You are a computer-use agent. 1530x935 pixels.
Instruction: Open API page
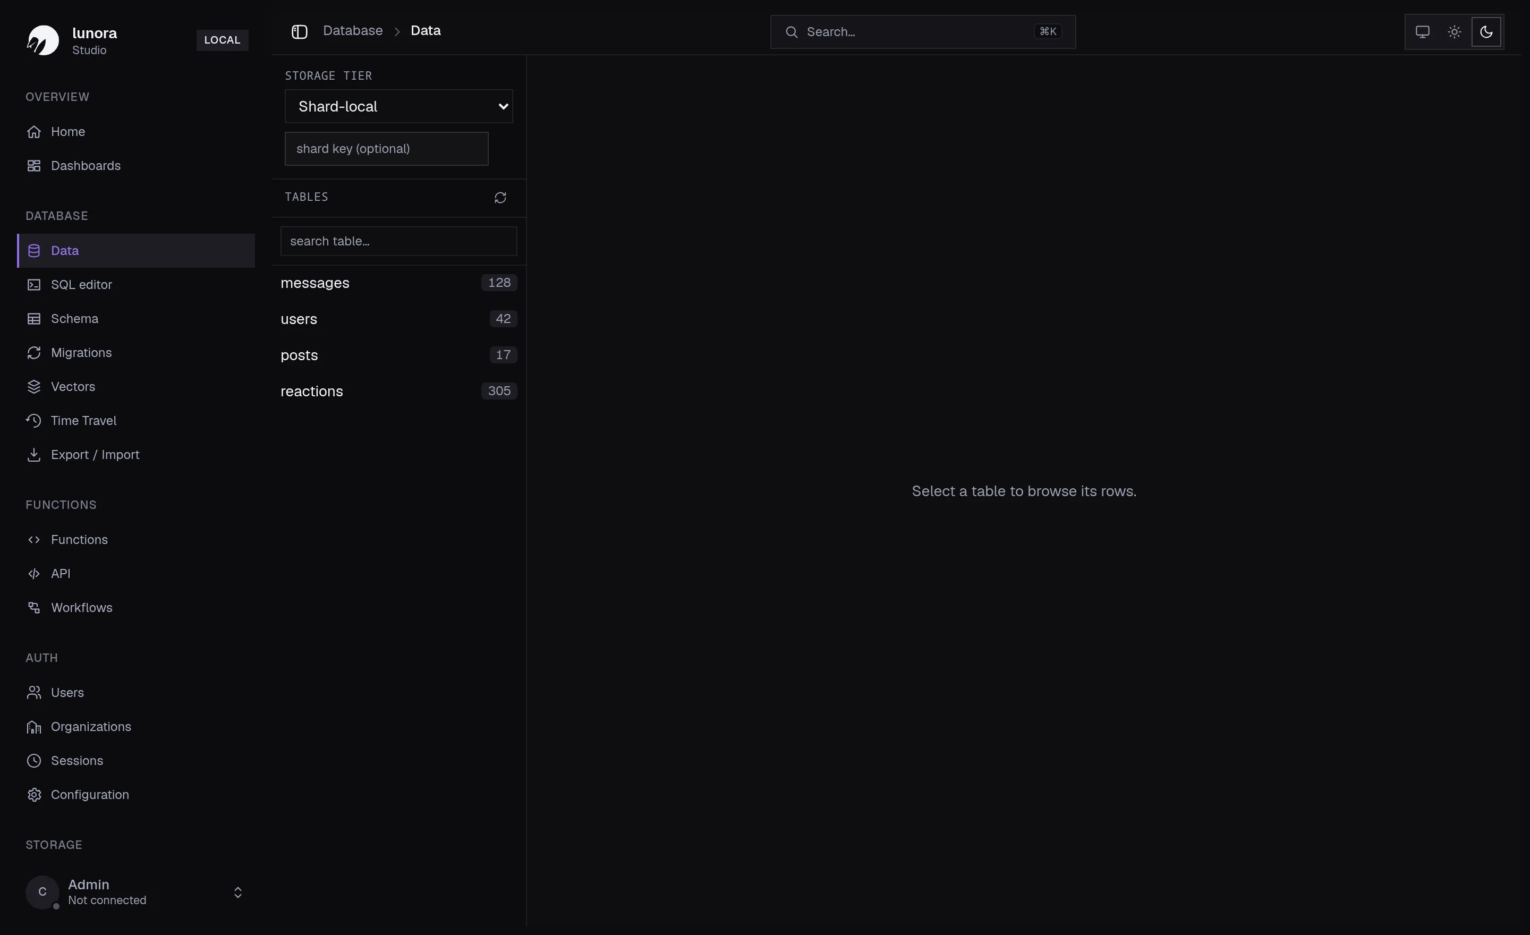point(136,574)
